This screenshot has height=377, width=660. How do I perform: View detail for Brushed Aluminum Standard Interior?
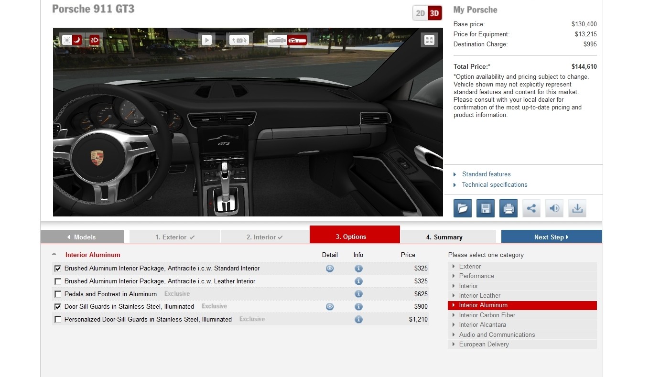pos(330,269)
